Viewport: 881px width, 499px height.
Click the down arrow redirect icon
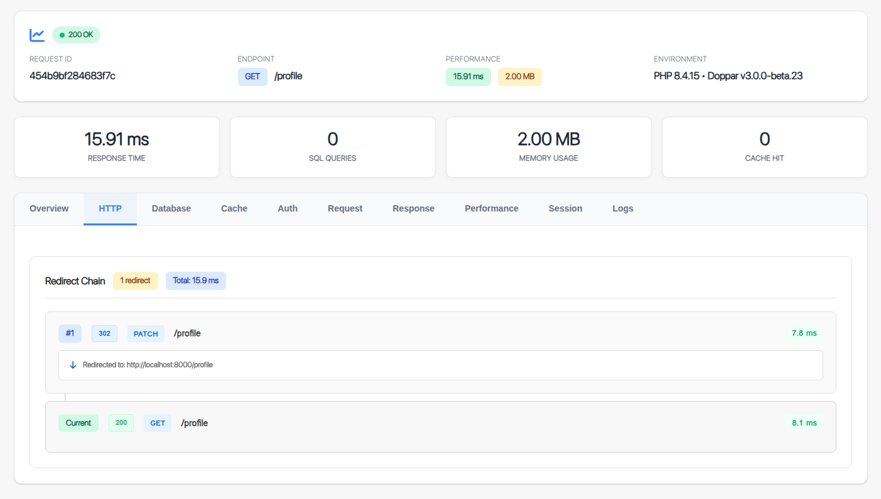coord(73,365)
